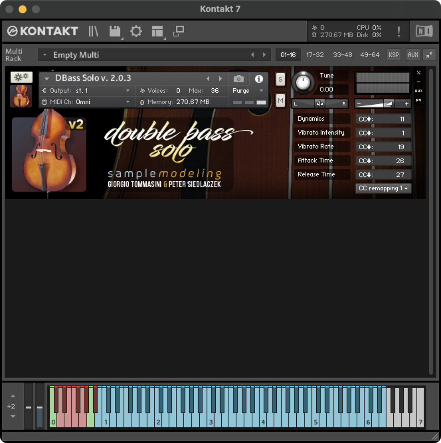Click the snowflake freeze icon
Screen dimensions: 441x443
coord(22,77)
